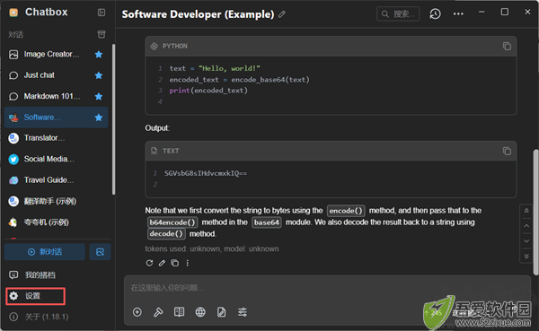Open 设置 settings
The image size is (539, 331).
[x=35, y=296]
